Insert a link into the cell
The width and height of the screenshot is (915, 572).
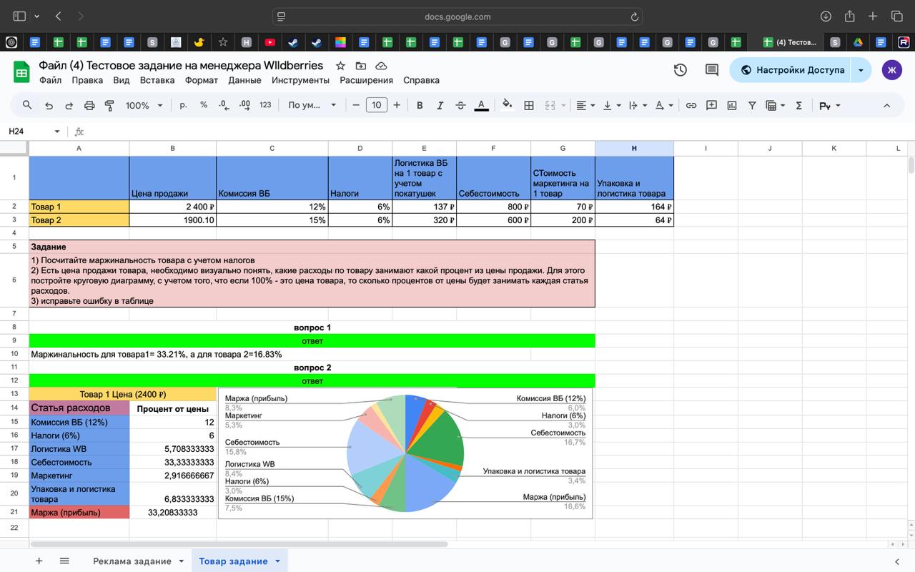point(691,105)
